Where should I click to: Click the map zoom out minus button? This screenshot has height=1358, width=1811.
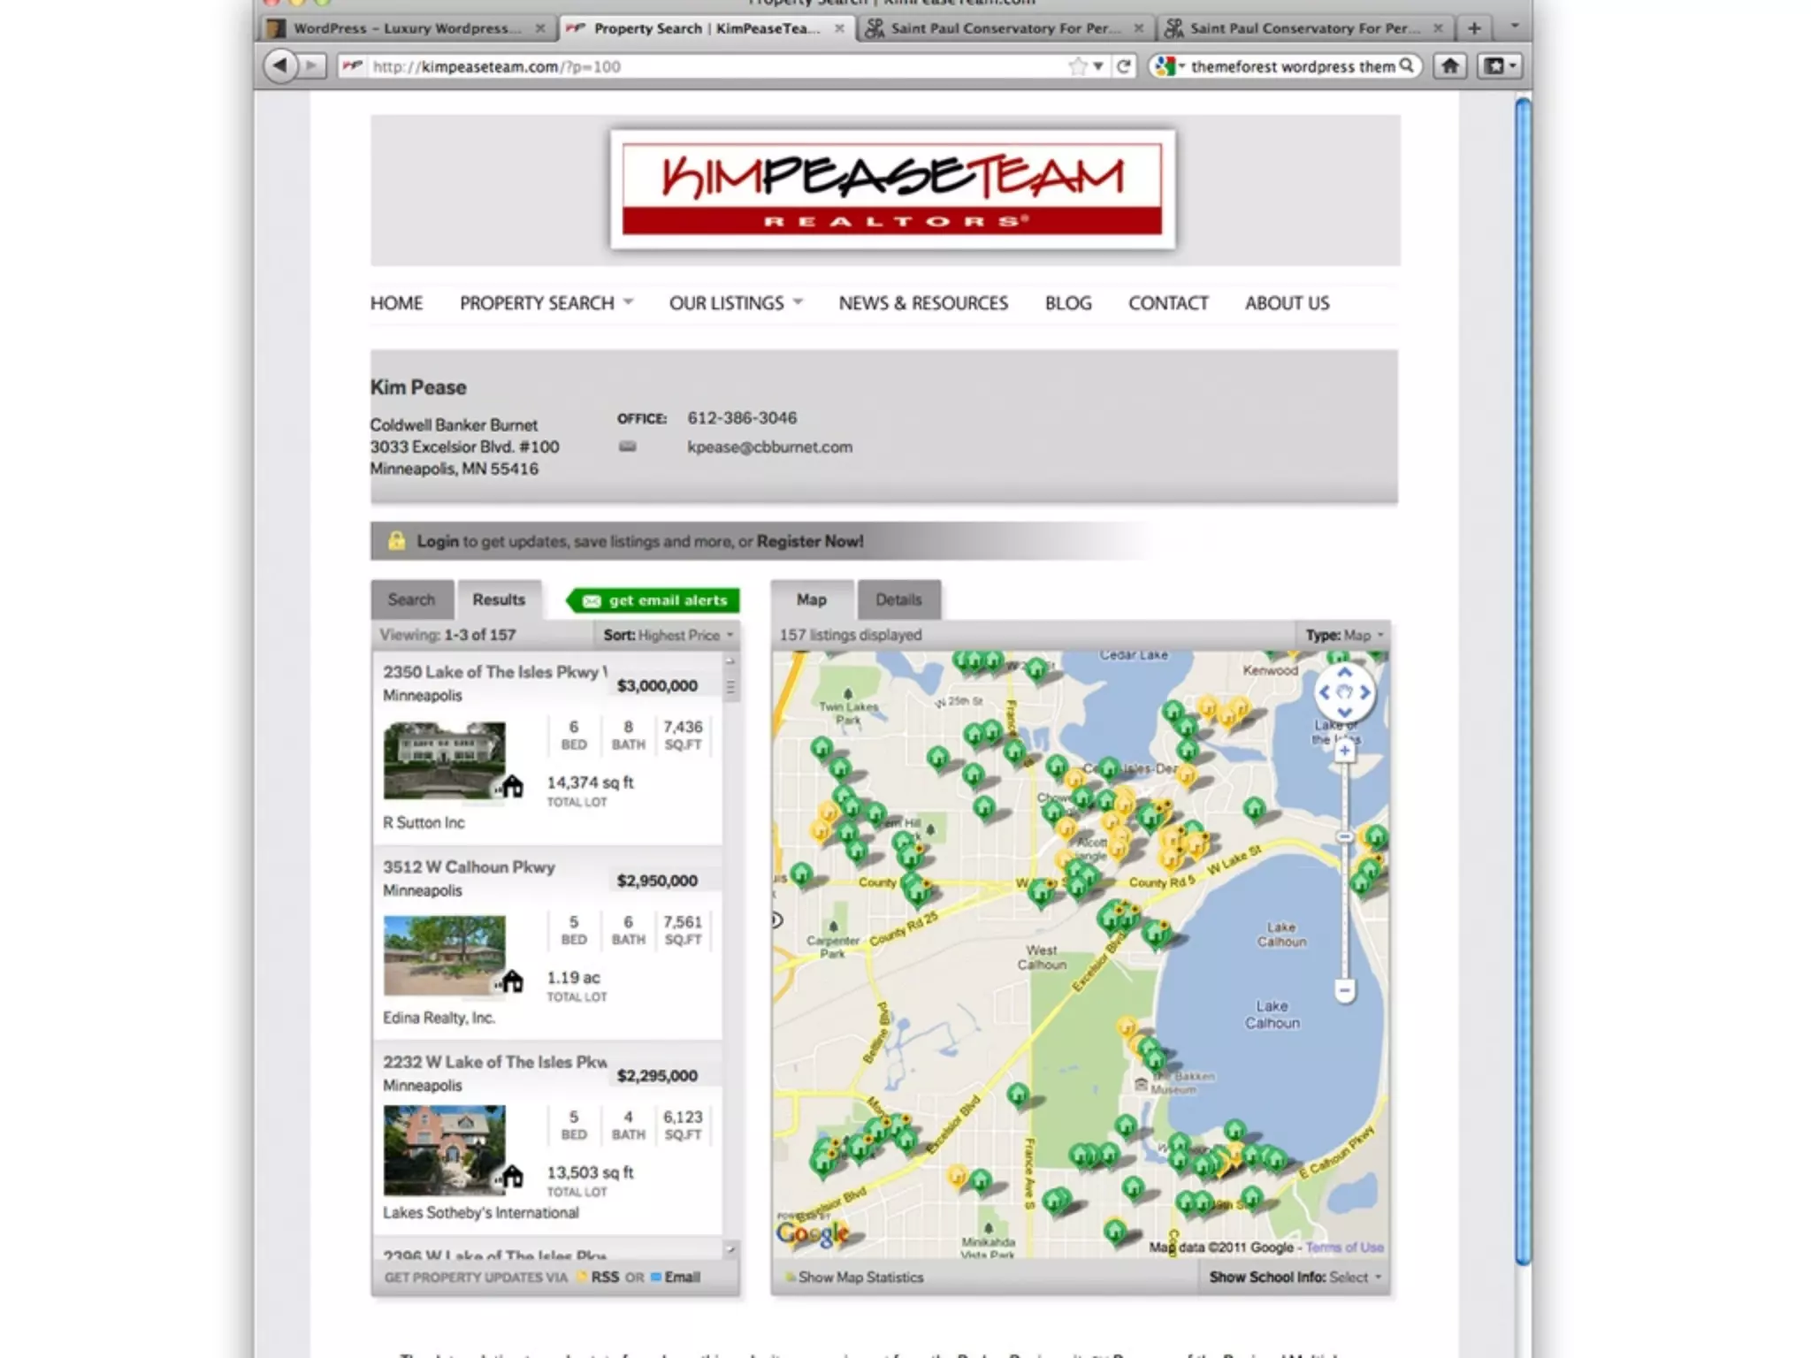pyautogui.click(x=1344, y=990)
